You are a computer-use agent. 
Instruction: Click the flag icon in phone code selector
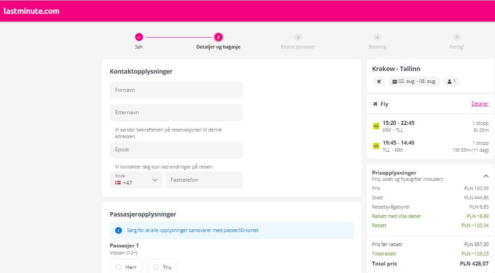click(x=118, y=183)
